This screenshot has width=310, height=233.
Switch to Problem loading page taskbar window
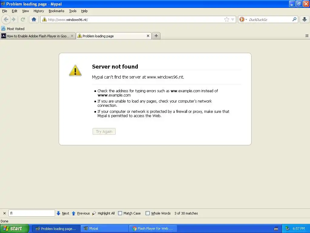[x=56, y=229]
